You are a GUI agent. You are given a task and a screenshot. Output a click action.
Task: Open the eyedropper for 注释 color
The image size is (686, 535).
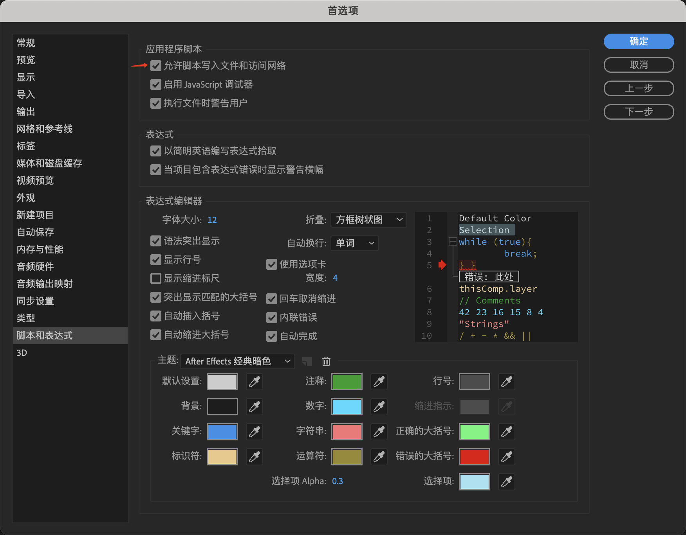coord(378,382)
